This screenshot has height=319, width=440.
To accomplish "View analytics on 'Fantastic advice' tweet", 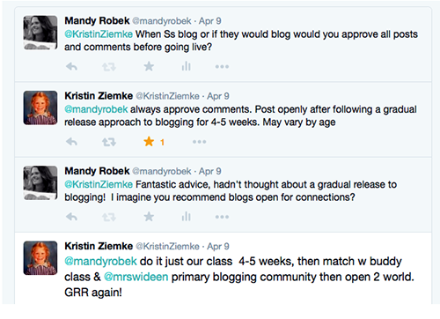I will pyautogui.click(x=186, y=217).
